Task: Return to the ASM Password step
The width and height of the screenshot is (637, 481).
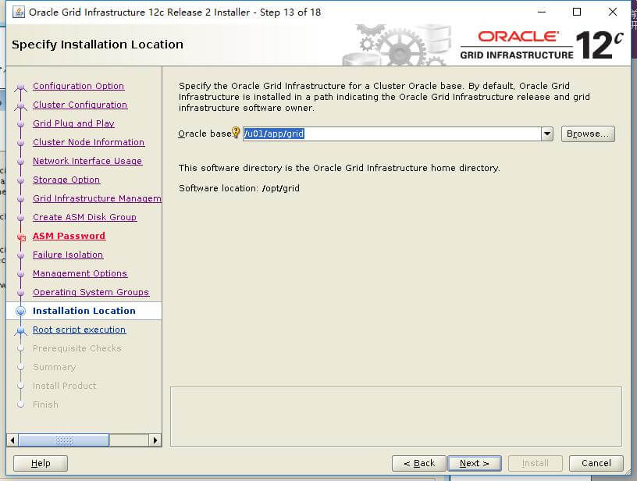Action: click(x=69, y=236)
